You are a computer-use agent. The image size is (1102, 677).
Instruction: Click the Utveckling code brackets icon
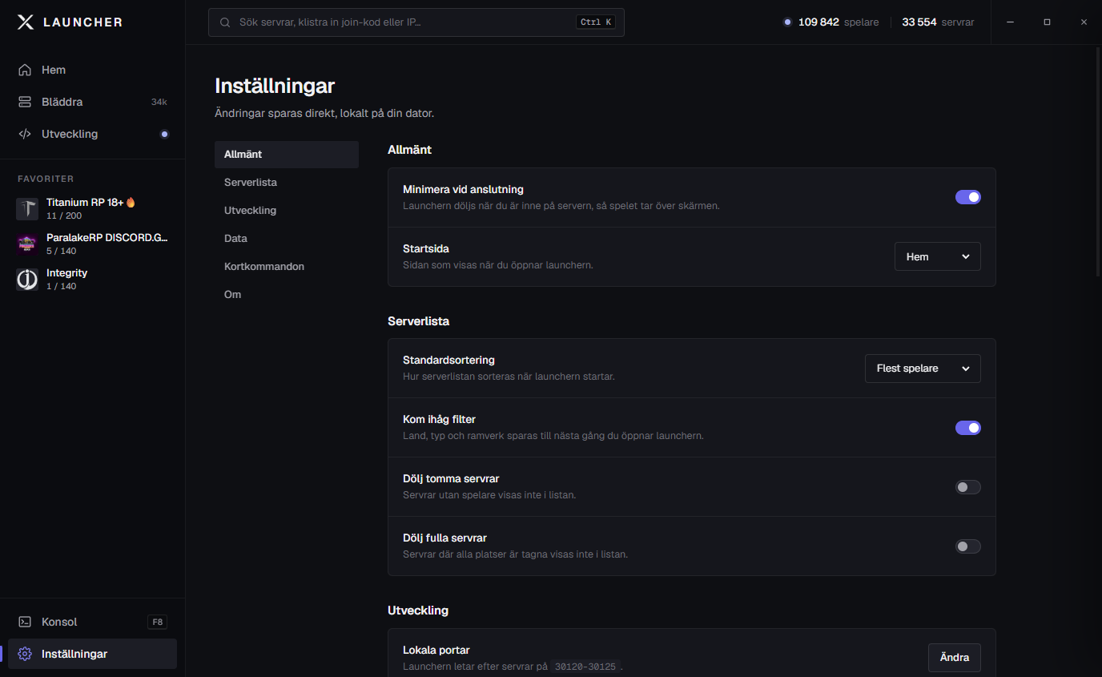(x=25, y=134)
